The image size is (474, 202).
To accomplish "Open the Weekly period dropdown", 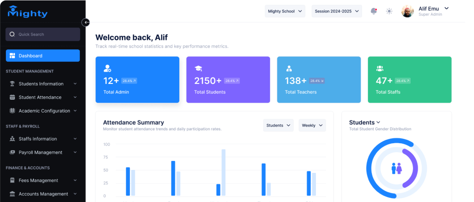I will (312, 125).
